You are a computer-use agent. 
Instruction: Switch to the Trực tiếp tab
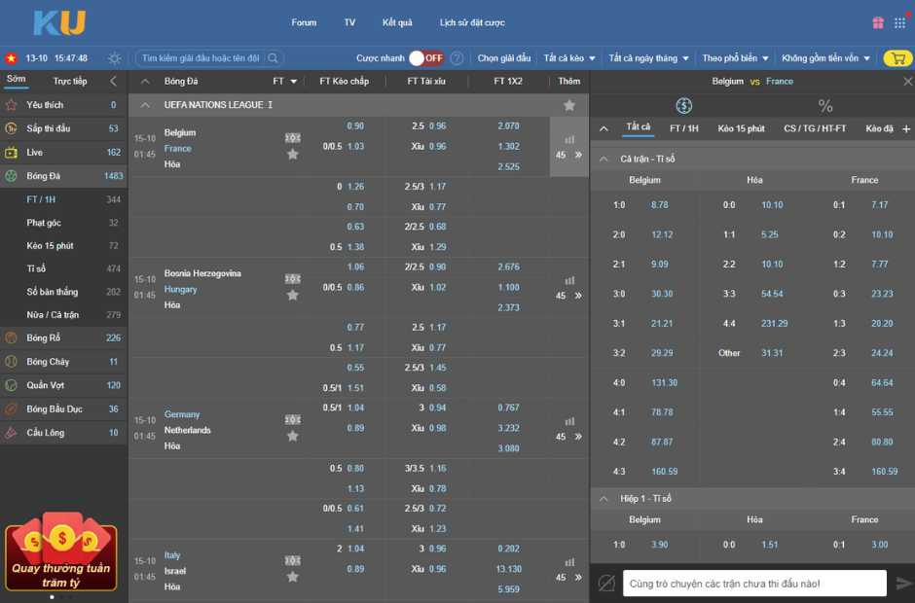70,81
